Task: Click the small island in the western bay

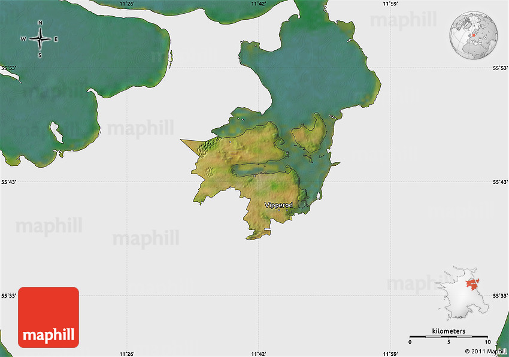Action: [x=56, y=131]
